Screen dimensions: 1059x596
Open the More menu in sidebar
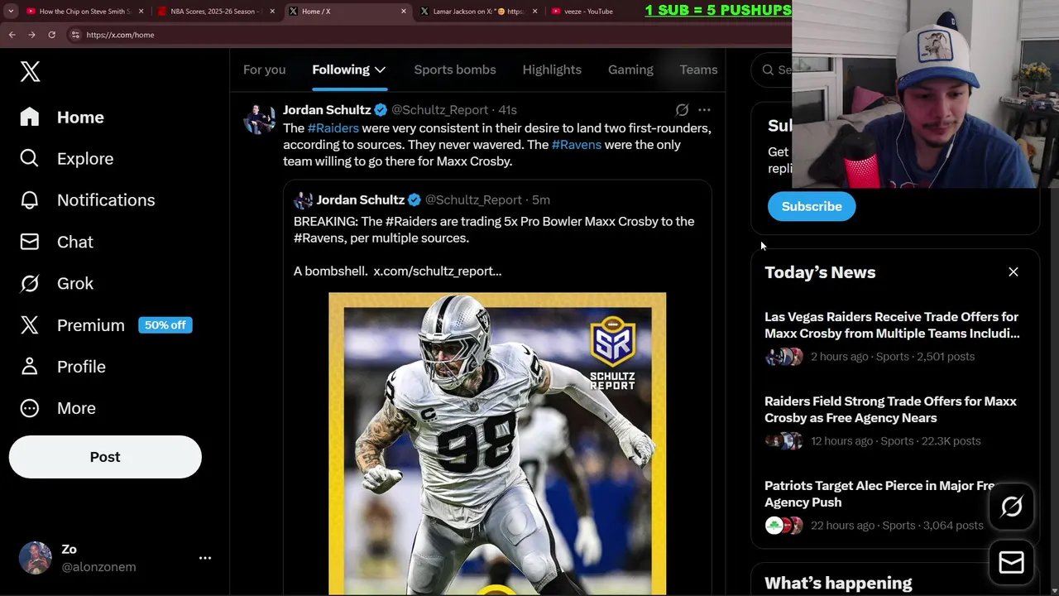(x=58, y=408)
